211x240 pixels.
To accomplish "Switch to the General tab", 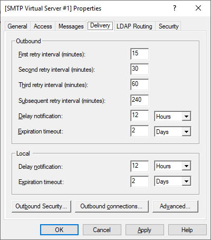I will [x=17, y=26].
